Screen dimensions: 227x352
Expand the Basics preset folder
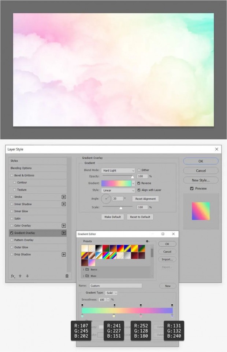coord(84,269)
